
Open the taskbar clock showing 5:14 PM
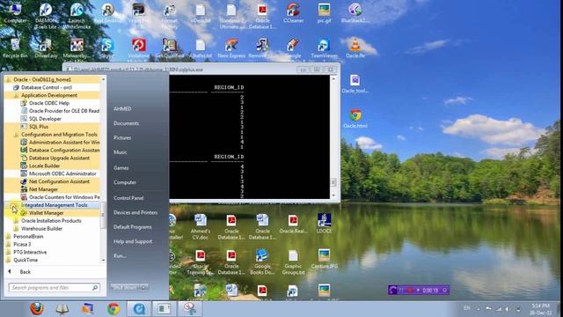(541, 309)
